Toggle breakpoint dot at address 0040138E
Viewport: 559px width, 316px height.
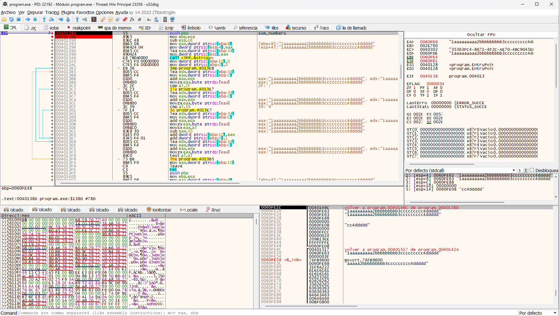click(x=52, y=37)
